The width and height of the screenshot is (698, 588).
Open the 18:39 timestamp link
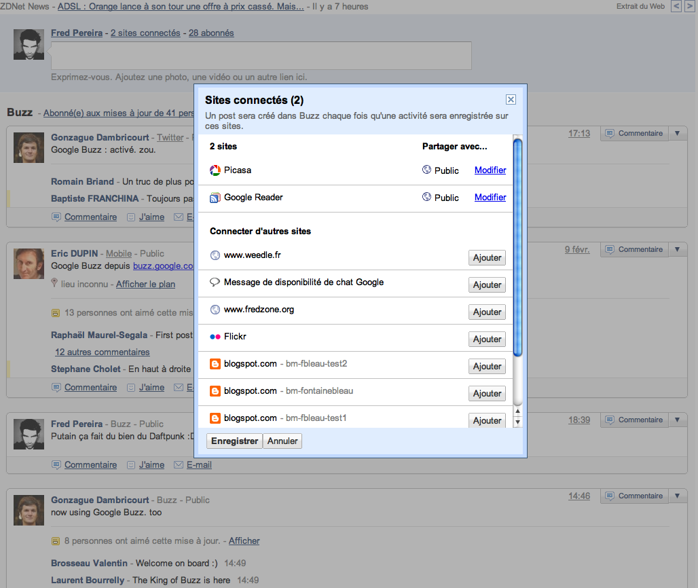tap(579, 420)
